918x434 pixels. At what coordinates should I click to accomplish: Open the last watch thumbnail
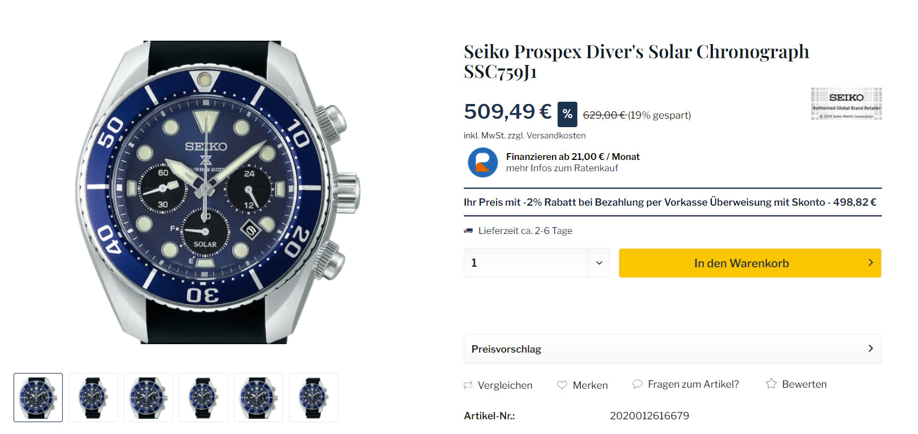click(x=314, y=397)
